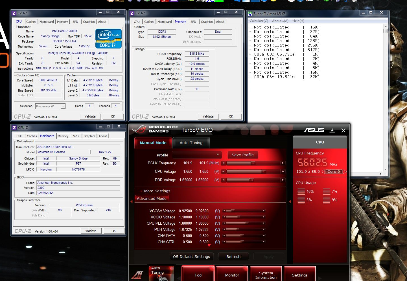This screenshot has width=407, height=281.
Task: Decrease VCCSA Voltage with its left arrow
Action: tap(224, 211)
